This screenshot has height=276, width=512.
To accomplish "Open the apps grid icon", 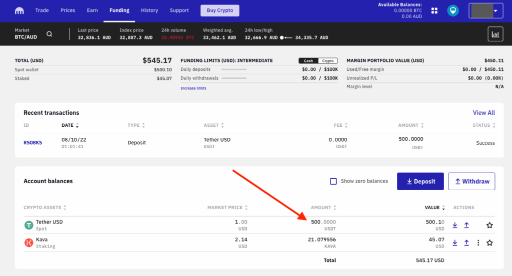I will pos(434,11).
